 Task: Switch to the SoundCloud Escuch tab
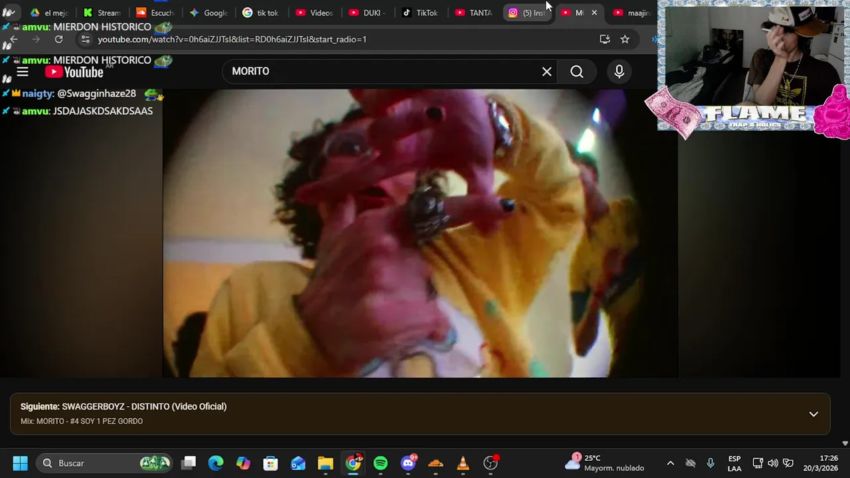pyautogui.click(x=155, y=13)
